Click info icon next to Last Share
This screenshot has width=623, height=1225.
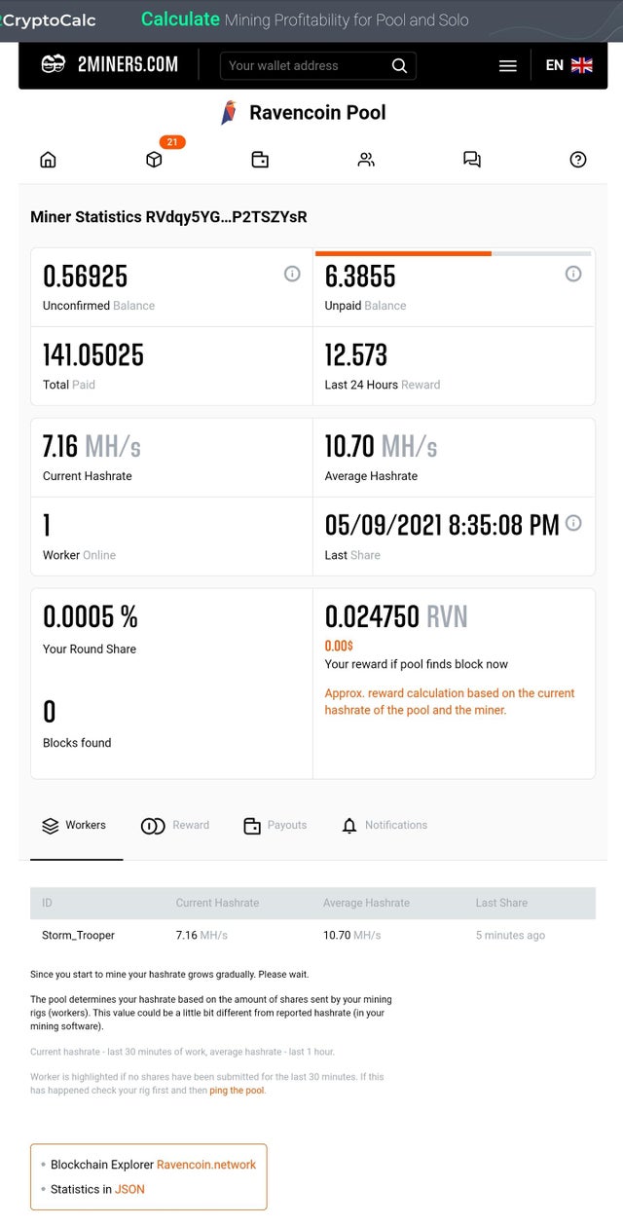pos(573,524)
